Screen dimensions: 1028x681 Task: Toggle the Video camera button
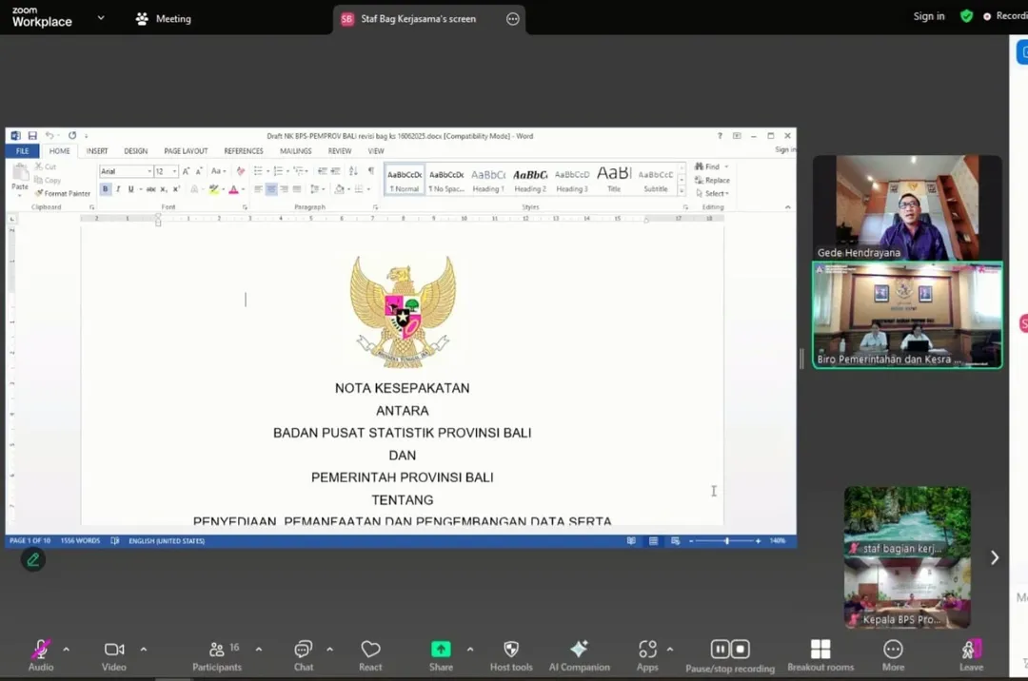coord(114,651)
